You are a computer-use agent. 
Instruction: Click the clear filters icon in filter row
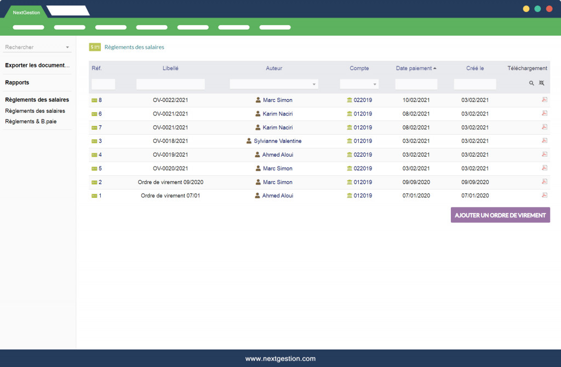coord(541,83)
